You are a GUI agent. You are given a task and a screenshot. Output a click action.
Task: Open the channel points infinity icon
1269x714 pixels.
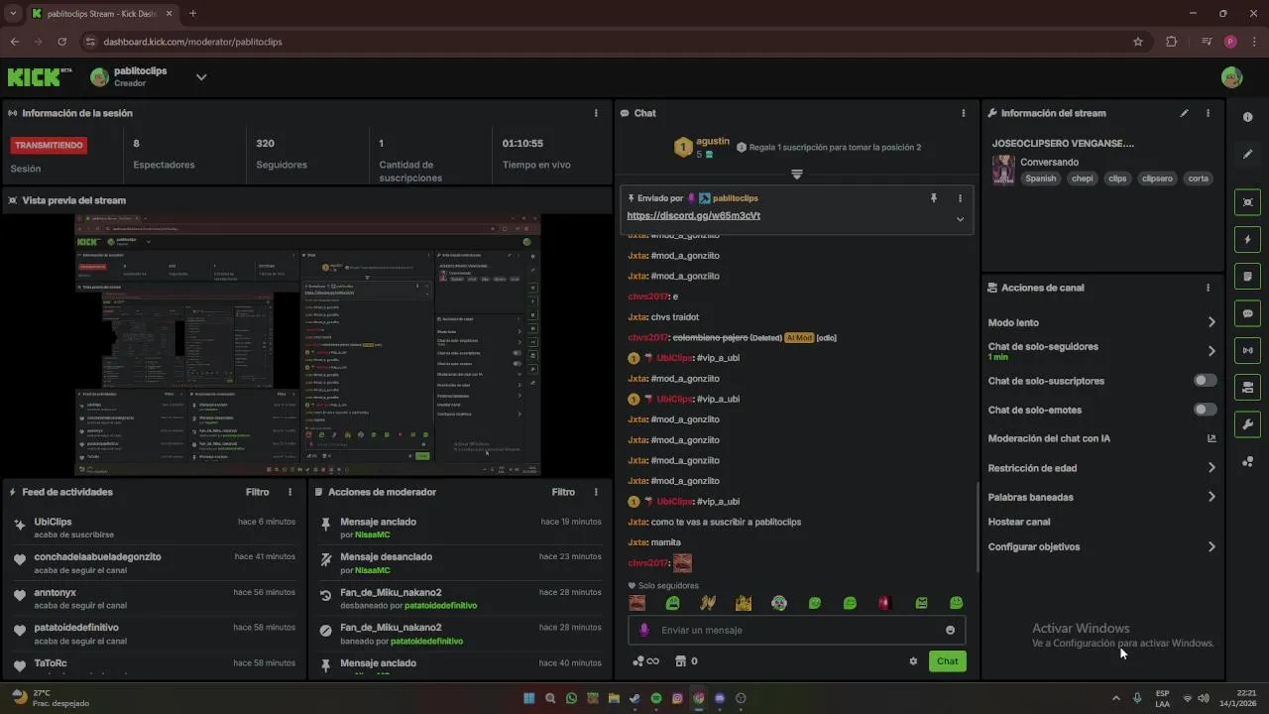click(645, 661)
